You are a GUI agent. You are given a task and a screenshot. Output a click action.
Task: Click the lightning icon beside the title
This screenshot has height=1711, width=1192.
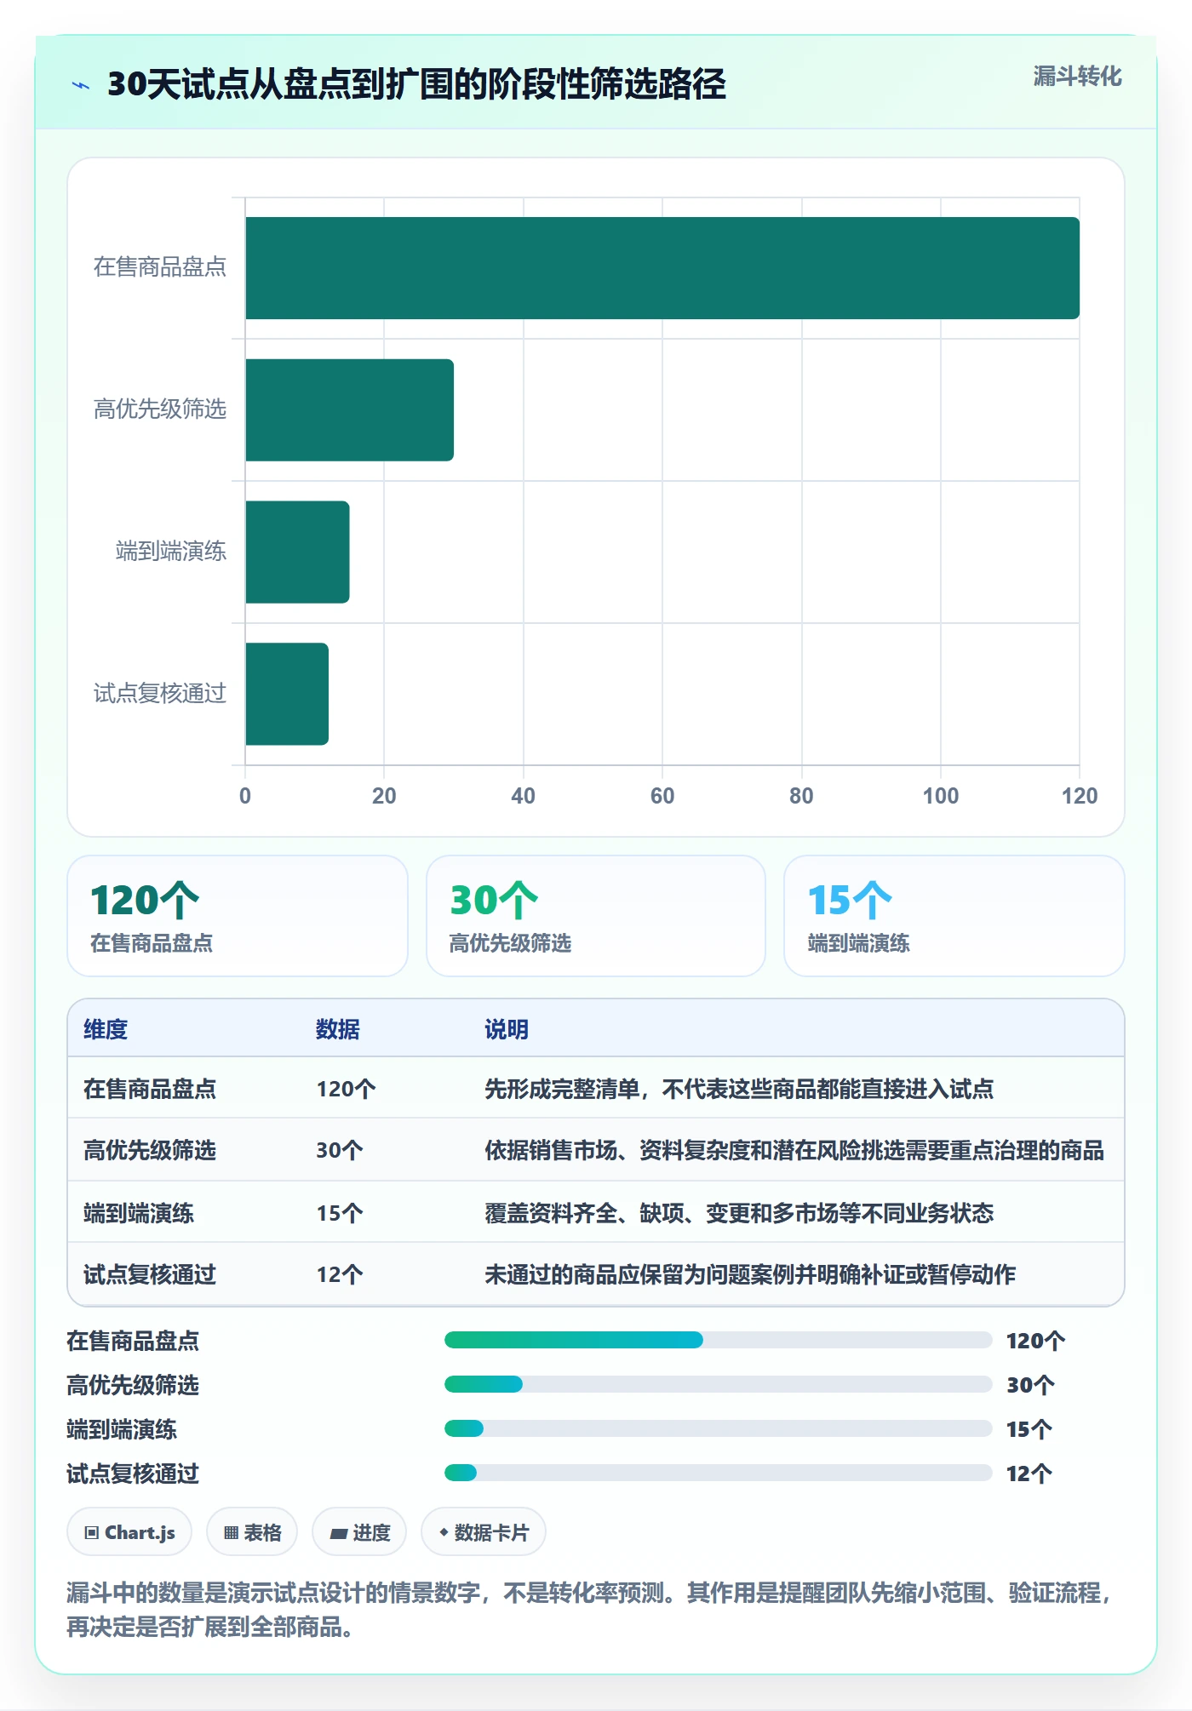[80, 85]
